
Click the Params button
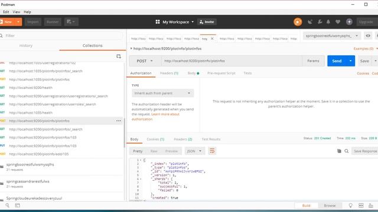313,61
